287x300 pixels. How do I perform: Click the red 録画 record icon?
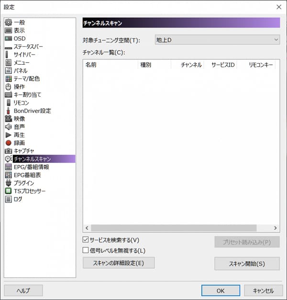tap(8, 143)
